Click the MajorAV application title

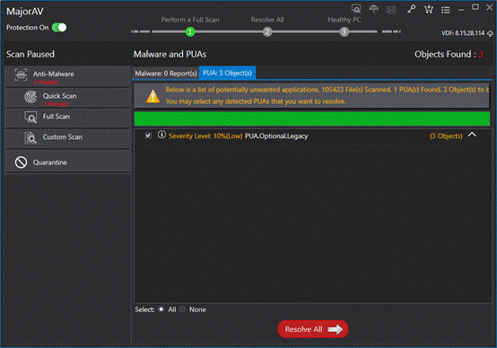[x=25, y=12]
